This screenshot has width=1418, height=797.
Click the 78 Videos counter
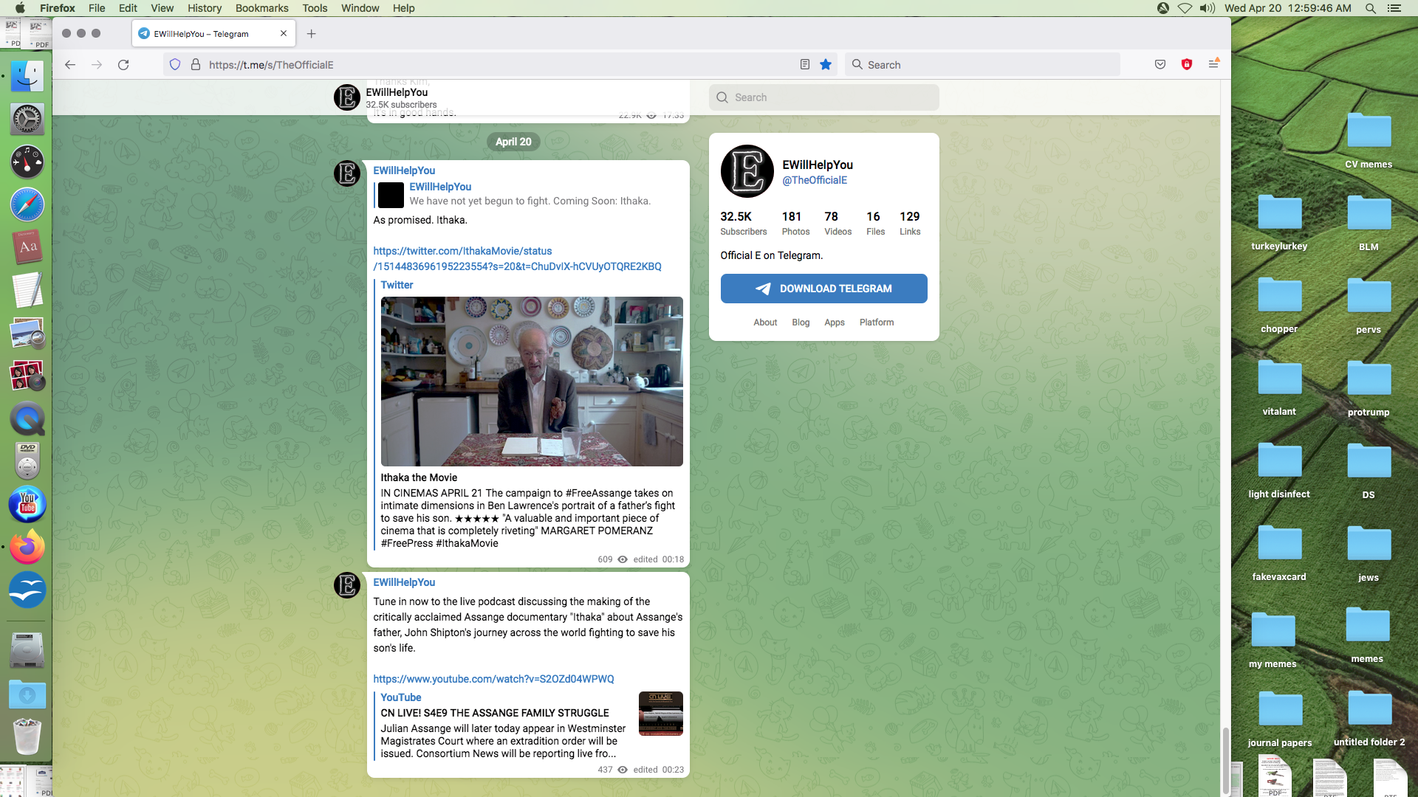(838, 223)
